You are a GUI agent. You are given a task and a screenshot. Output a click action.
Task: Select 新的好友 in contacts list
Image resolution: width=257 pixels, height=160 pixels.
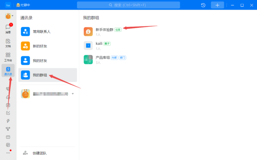(48, 46)
